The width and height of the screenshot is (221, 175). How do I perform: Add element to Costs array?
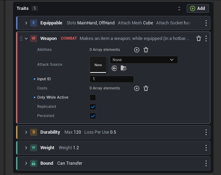pyautogui.click(x=137, y=88)
